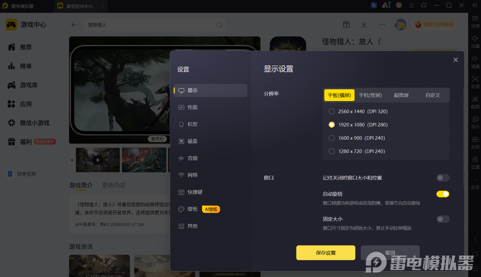Open the downloads icon in game center
481x277 pixels.
tap(364, 24)
